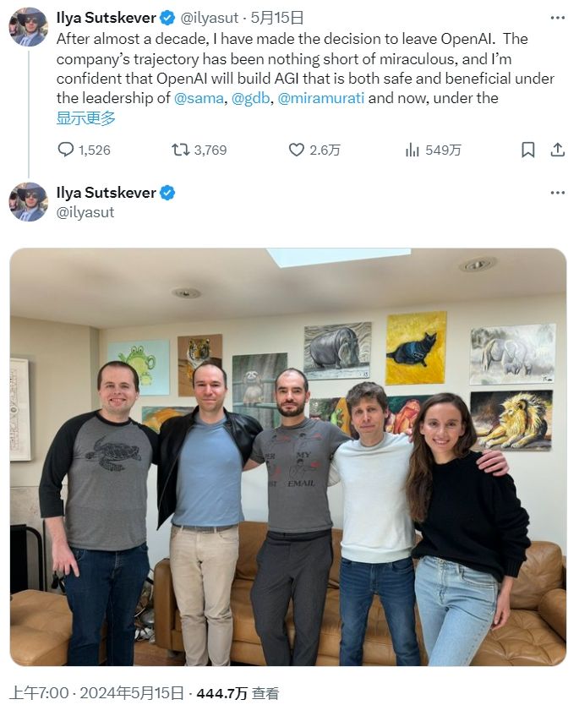
Task: Bookmark the tweet
Action: [527, 150]
